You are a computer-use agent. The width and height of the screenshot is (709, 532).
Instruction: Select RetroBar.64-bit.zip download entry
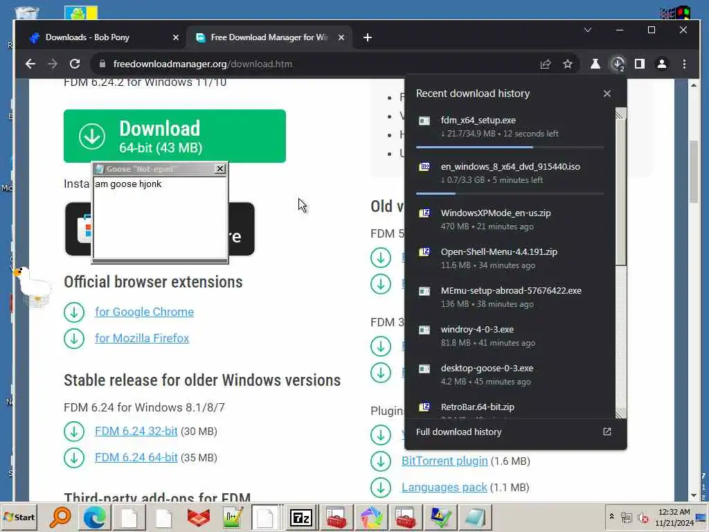point(510,409)
